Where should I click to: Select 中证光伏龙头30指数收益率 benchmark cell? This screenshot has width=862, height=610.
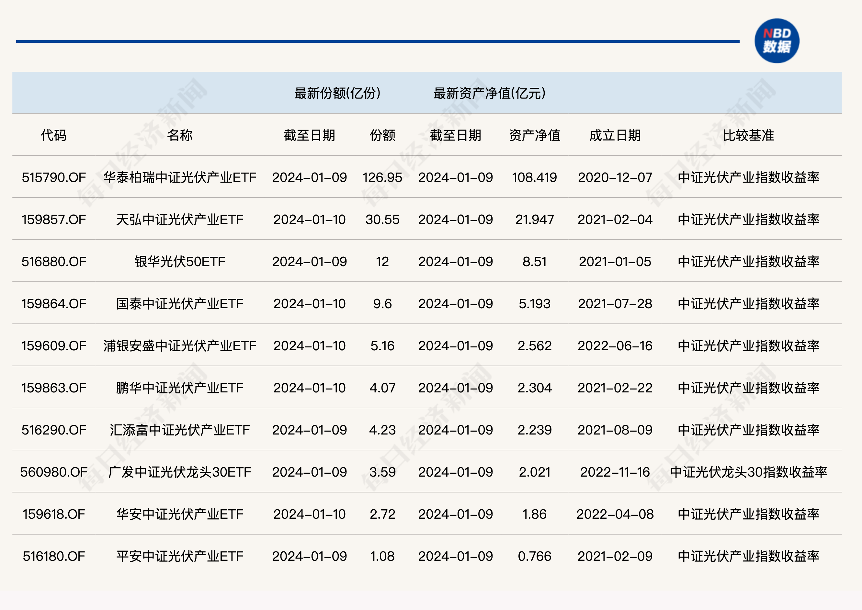click(748, 472)
